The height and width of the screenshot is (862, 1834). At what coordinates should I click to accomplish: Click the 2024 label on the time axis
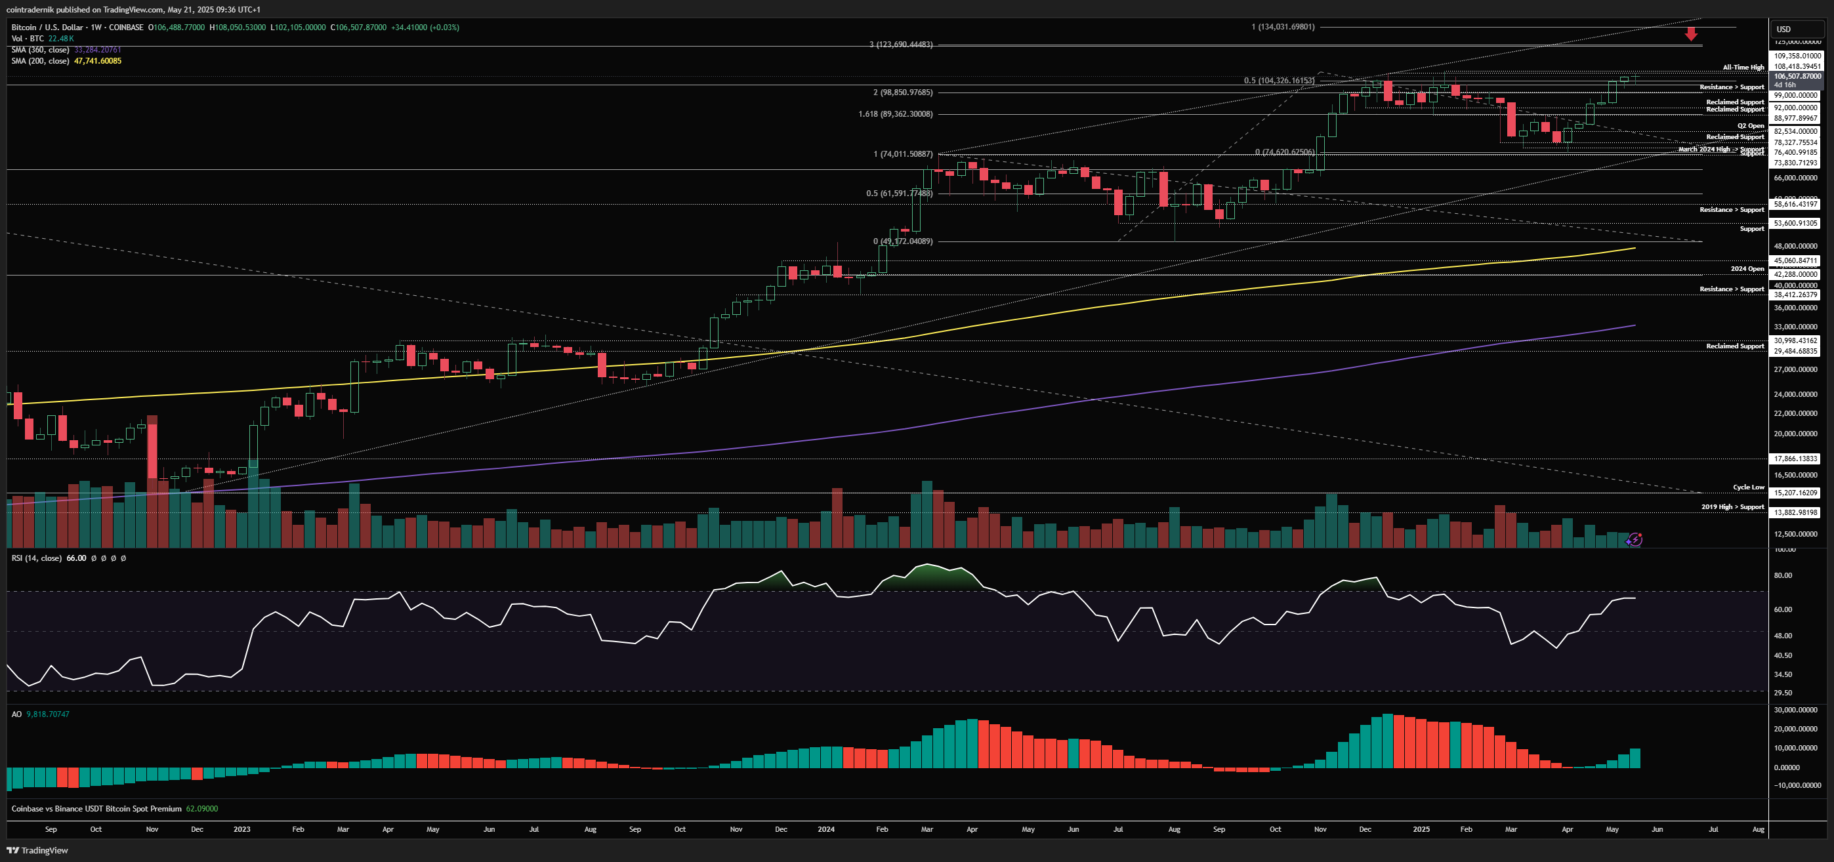tap(826, 829)
